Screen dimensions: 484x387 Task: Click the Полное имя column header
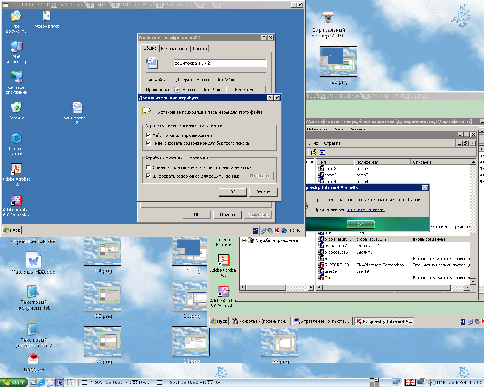382,162
